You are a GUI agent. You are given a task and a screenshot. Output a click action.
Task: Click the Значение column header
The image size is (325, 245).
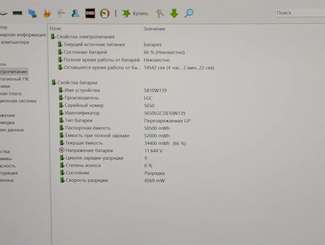[154, 29]
